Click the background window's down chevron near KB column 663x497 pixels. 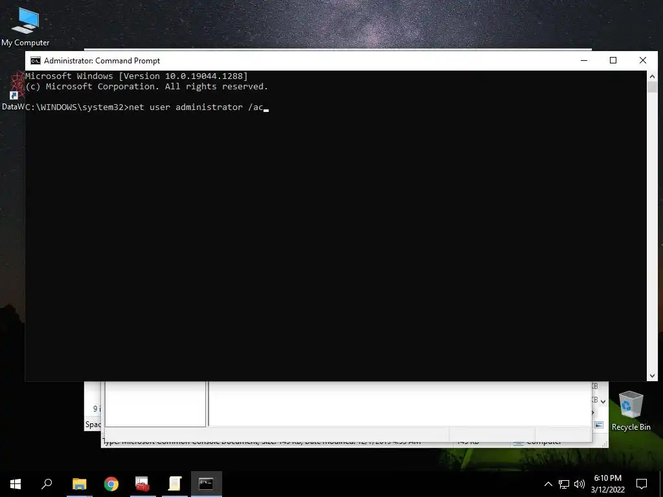603,401
